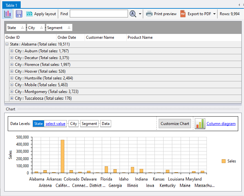Expand the City : Montgomery row

coord(12,92)
